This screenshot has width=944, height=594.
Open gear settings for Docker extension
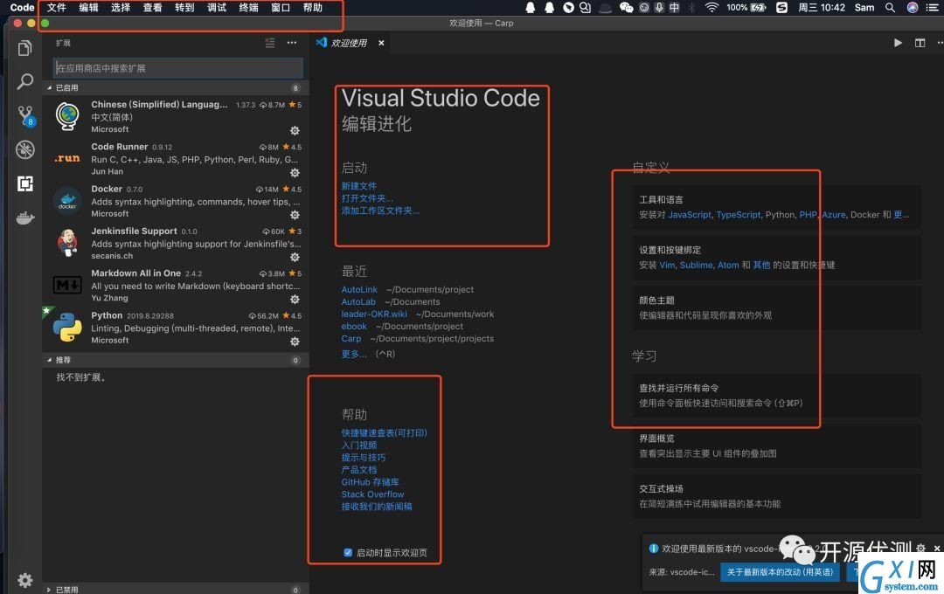pyautogui.click(x=295, y=215)
